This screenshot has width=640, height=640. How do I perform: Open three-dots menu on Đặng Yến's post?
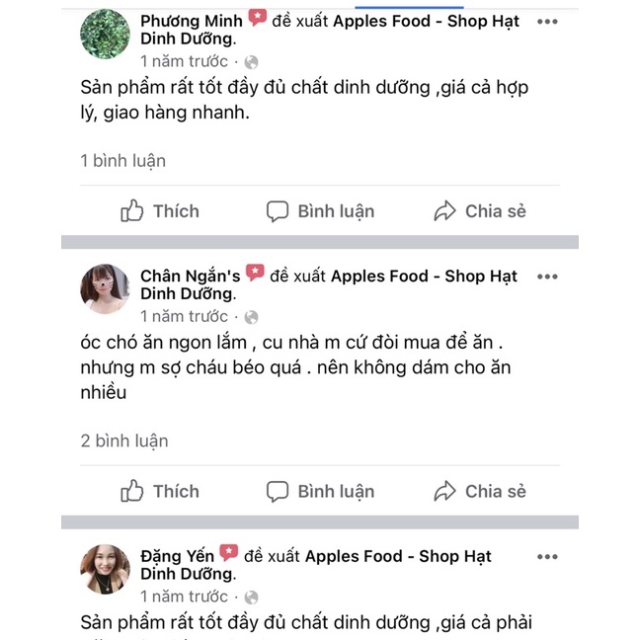pos(547,557)
